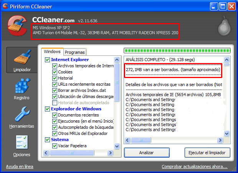This screenshot has width=238, height=173.
Task: Toggle Explorador de Windows group checkbox
Action: 47,109
